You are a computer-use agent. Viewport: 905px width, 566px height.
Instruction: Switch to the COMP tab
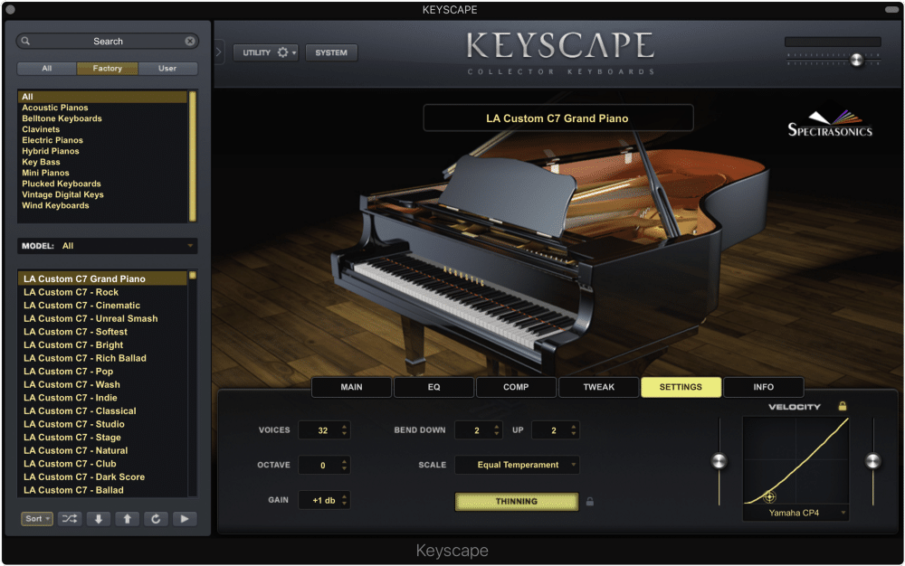click(516, 387)
